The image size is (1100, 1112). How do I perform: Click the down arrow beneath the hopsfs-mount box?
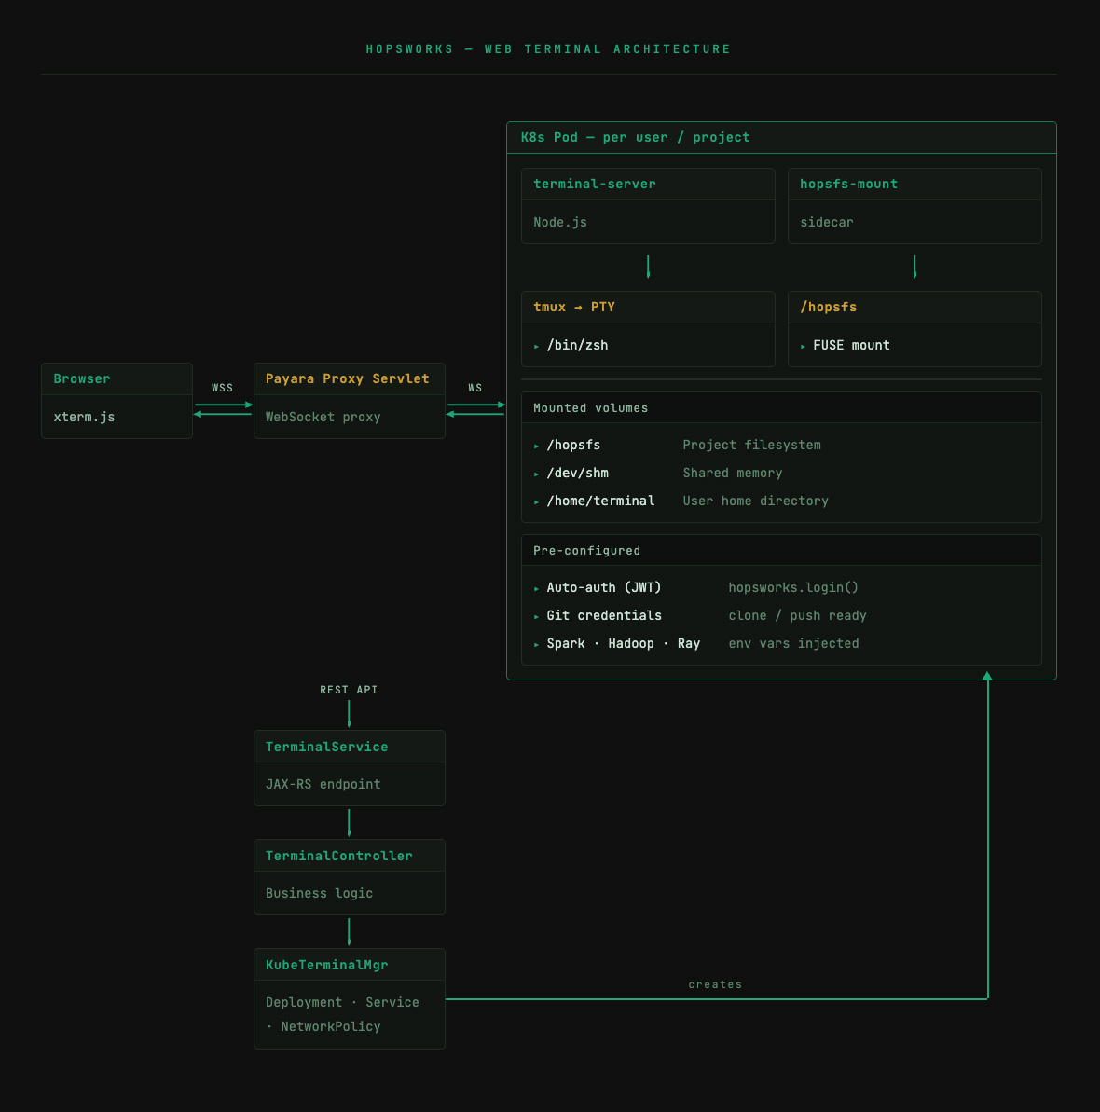coord(914,268)
